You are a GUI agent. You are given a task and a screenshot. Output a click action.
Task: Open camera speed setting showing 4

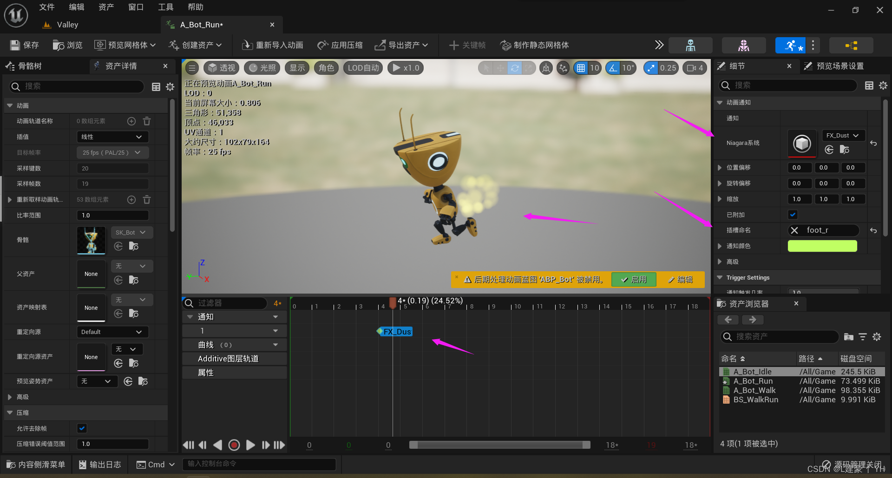click(x=695, y=68)
